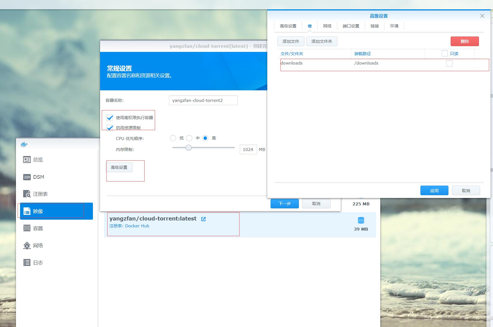Select the DSM sidebar item

click(38, 177)
